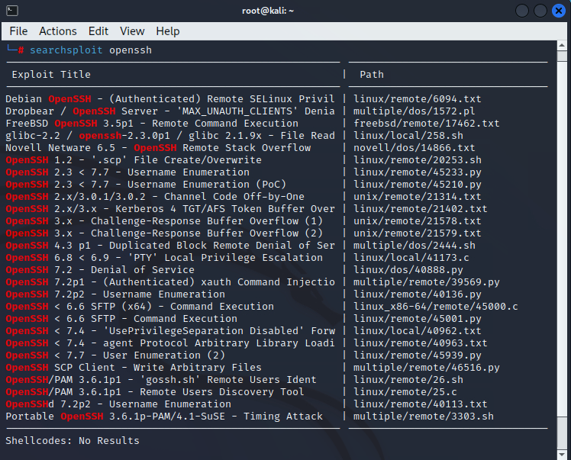Open the View menu
The width and height of the screenshot is (571, 460).
point(132,31)
